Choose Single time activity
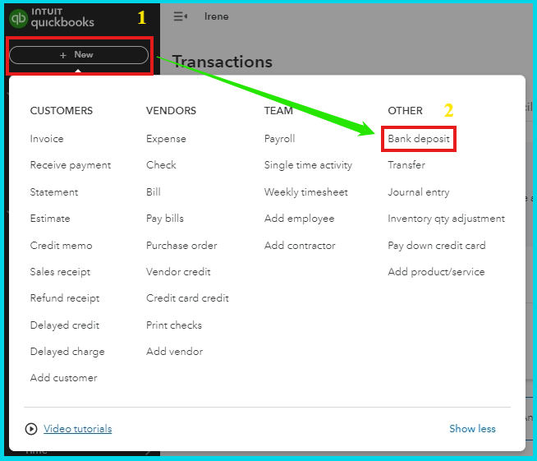Image resolution: width=537 pixels, height=461 pixels. 308,165
